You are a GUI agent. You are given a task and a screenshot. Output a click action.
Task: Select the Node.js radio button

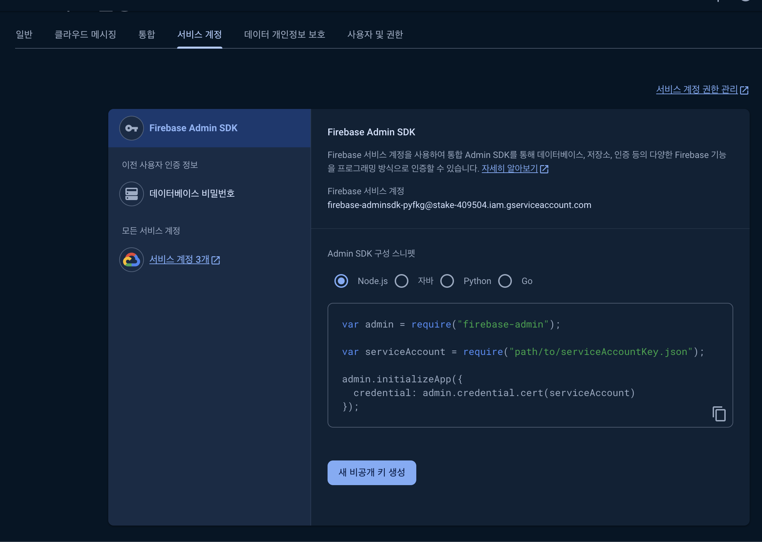coord(341,281)
